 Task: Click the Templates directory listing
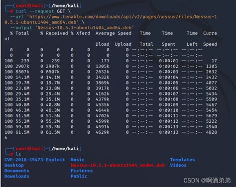(x=182, y=160)
